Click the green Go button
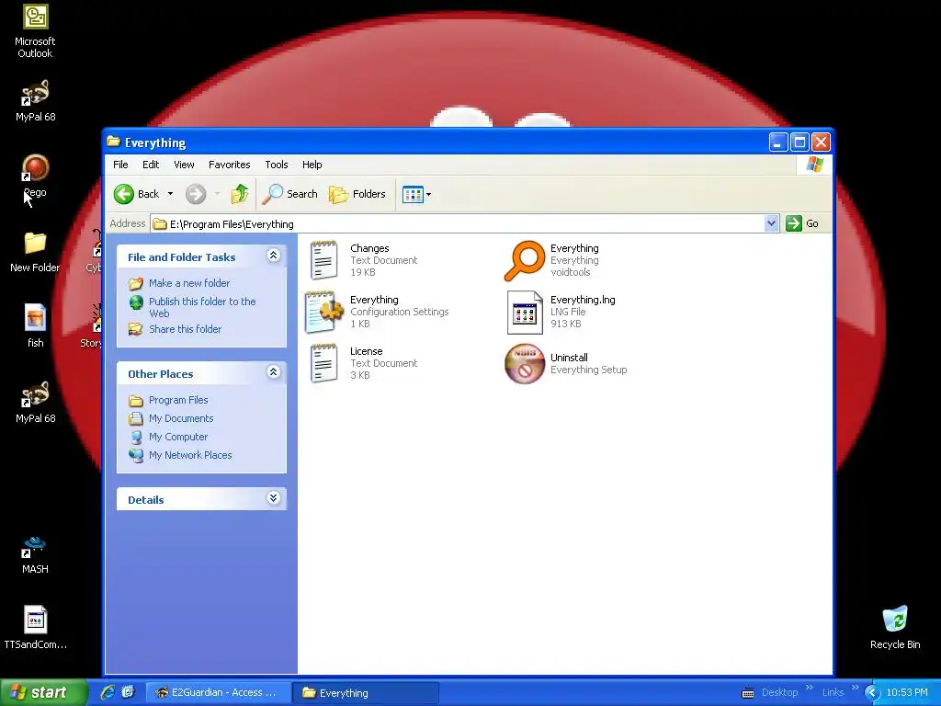The image size is (941, 706). pos(802,223)
